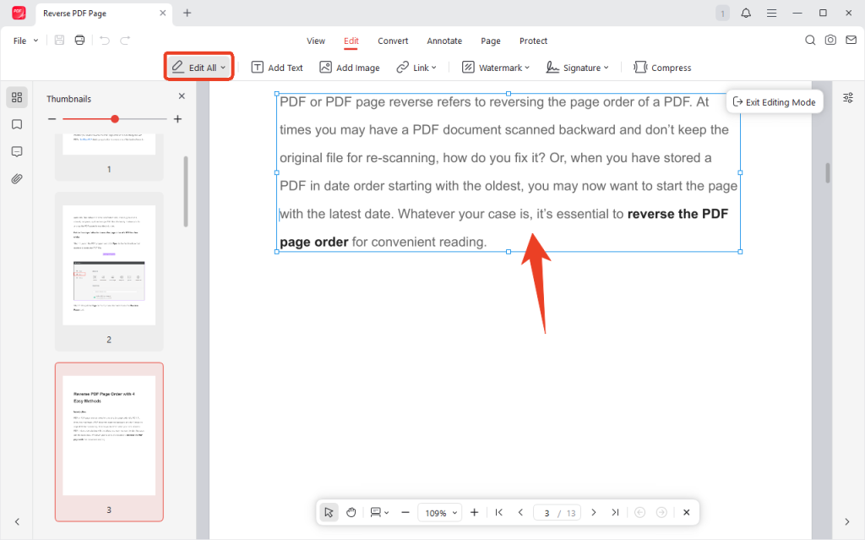Click the Undo arrow icon

pyautogui.click(x=105, y=41)
